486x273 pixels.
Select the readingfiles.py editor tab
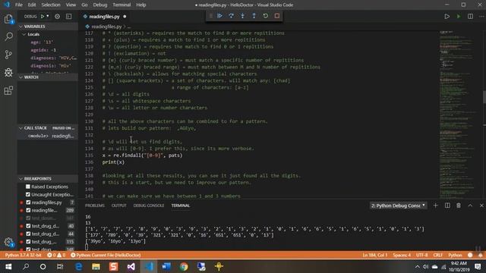click(x=105, y=17)
